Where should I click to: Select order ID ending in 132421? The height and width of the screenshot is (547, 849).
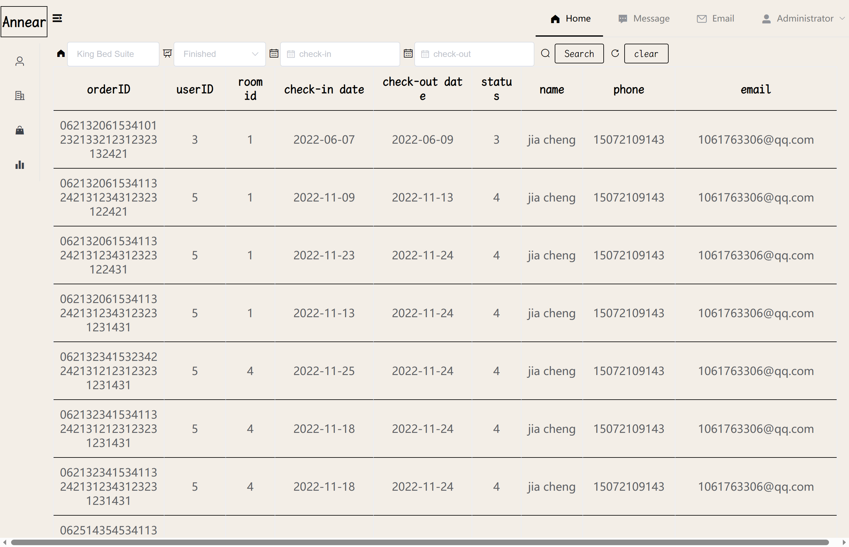(x=108, y=140)
